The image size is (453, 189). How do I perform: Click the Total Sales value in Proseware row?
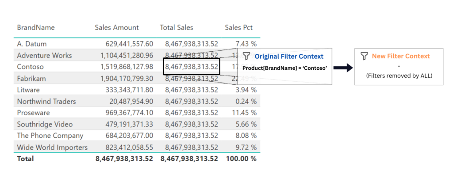(192, 113)
